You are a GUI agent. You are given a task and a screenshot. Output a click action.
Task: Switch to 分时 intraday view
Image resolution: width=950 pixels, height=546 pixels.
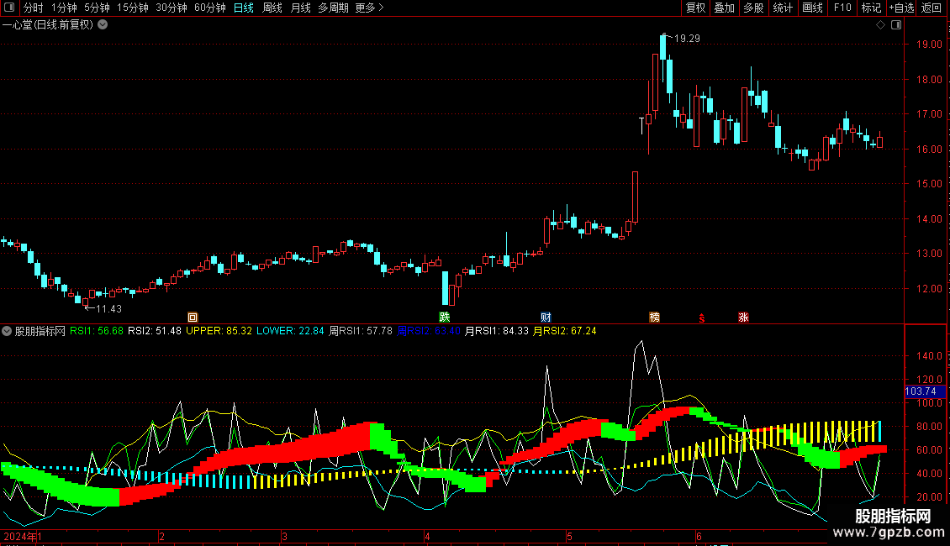[x=34, y=8]
